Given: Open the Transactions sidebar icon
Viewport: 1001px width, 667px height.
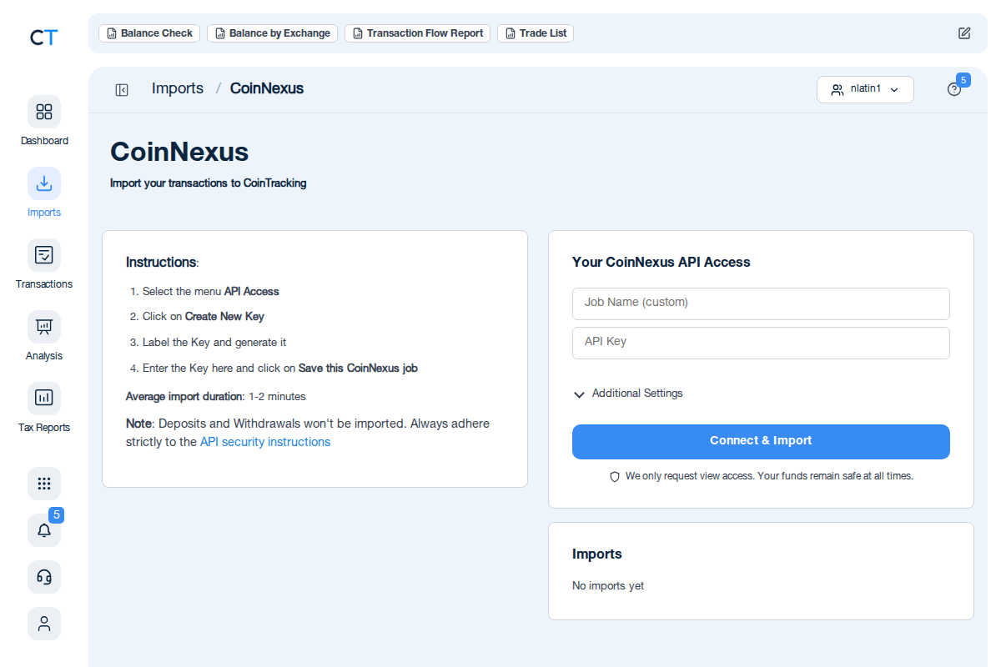Looking at the screenshot, I should [44, 255].
